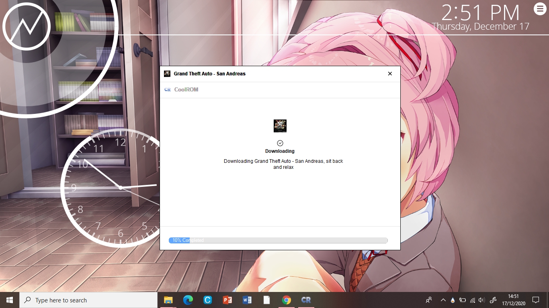Launch Microsoft Edge from the taskbar

(188, 300)
